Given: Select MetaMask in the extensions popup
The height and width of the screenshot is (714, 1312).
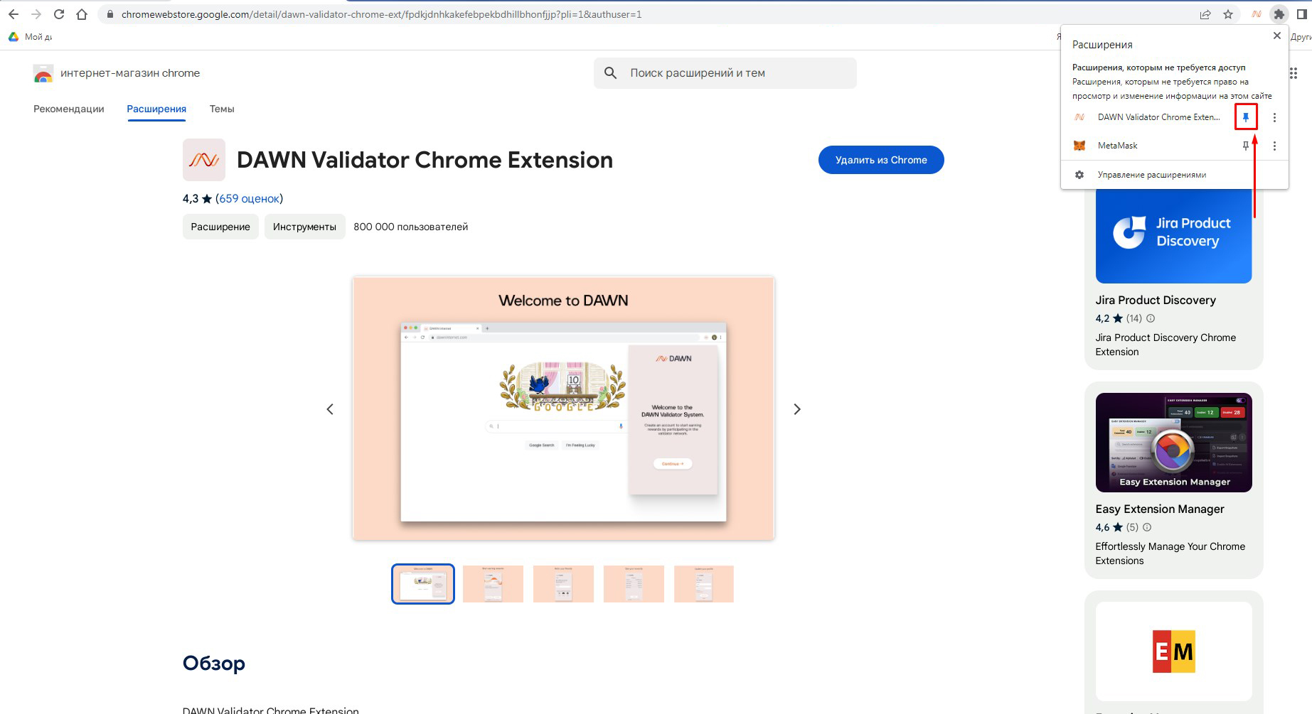Looking at the screenshot, I should 1117,146.
